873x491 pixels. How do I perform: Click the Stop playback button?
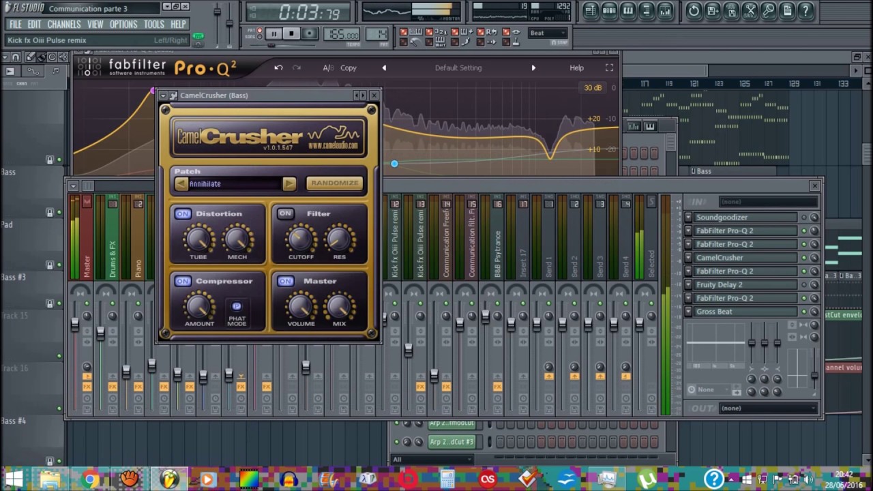(x=291, y=33)
